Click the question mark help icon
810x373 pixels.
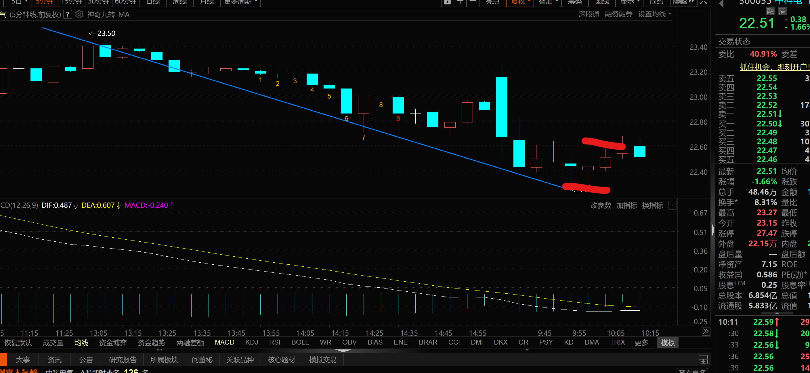[x=68, y=14]
